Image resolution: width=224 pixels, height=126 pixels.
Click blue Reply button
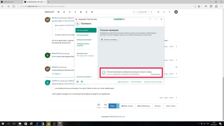pyautogui.click(x=112, y=106)
